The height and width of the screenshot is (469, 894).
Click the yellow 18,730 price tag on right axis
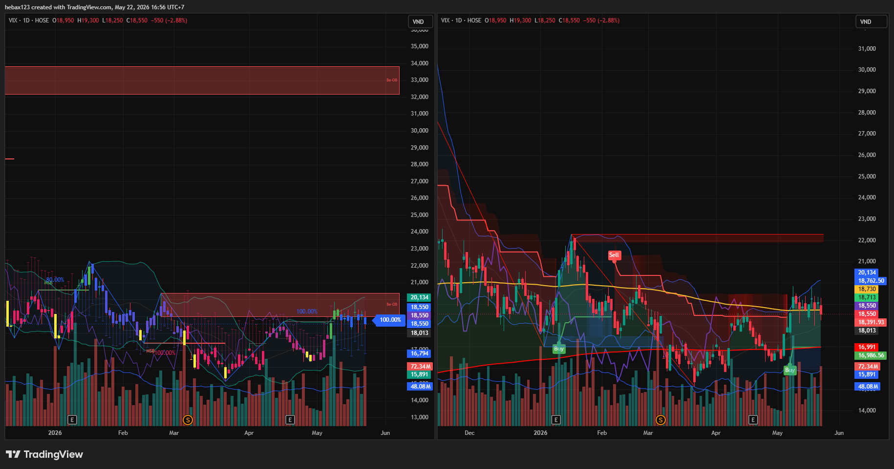tap(867, 289)
